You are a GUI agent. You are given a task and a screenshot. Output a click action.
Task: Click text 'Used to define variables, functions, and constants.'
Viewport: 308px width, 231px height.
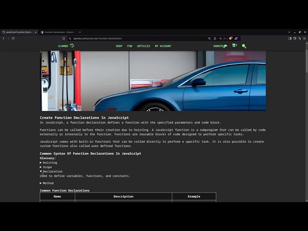point(85,176)
